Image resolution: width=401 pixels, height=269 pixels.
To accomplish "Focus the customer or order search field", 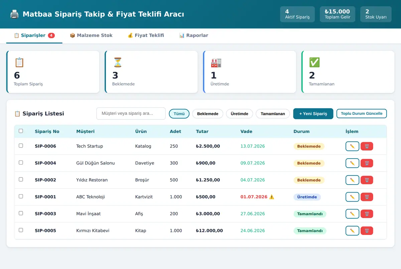I will [x=131, y=113].
